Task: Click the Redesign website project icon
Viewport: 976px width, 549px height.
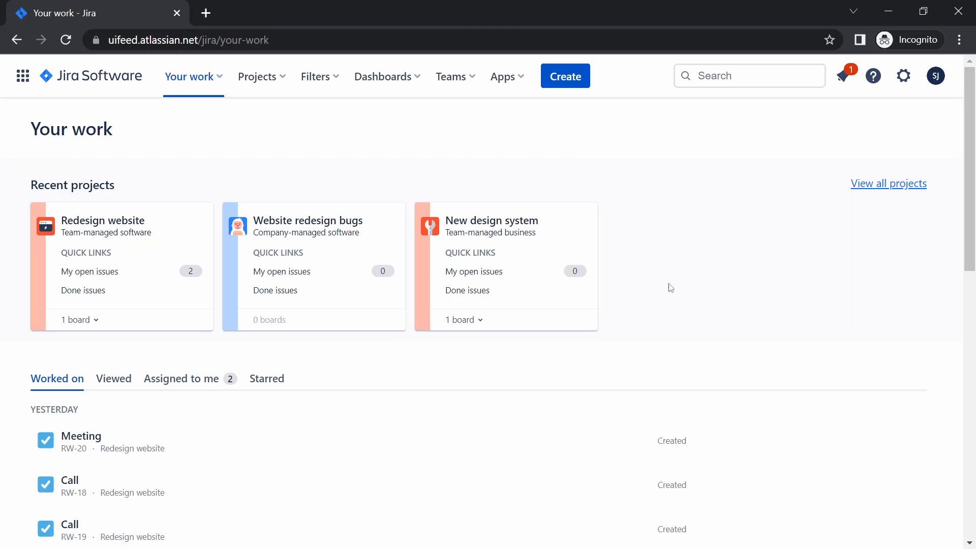Action: 45,226
